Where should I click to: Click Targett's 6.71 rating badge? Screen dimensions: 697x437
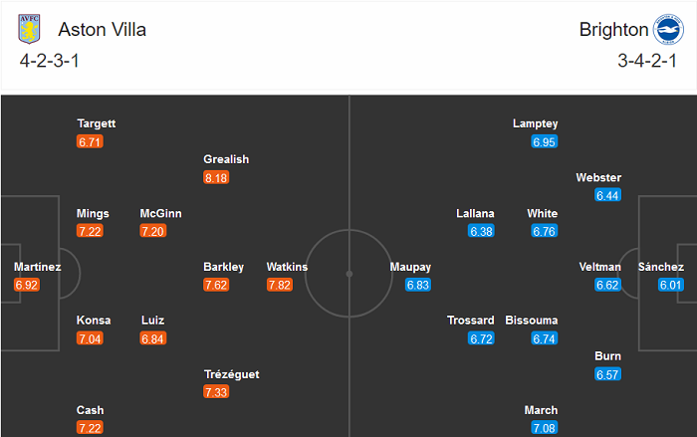pyautogui.click(x=90, y=141)
